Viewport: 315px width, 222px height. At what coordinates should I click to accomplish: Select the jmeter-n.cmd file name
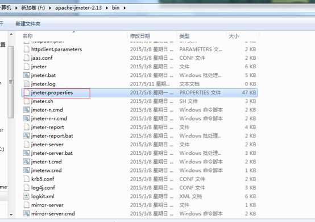pyautogui.click(x=47, y=110)
